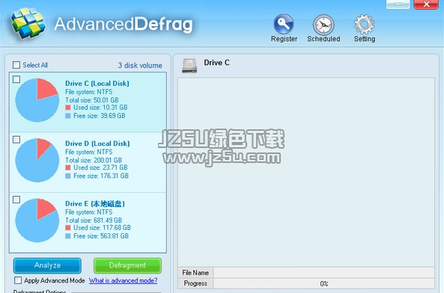Check the Drive D checkbox
This screenshot has width=444, height=293.
click(16, 139)
